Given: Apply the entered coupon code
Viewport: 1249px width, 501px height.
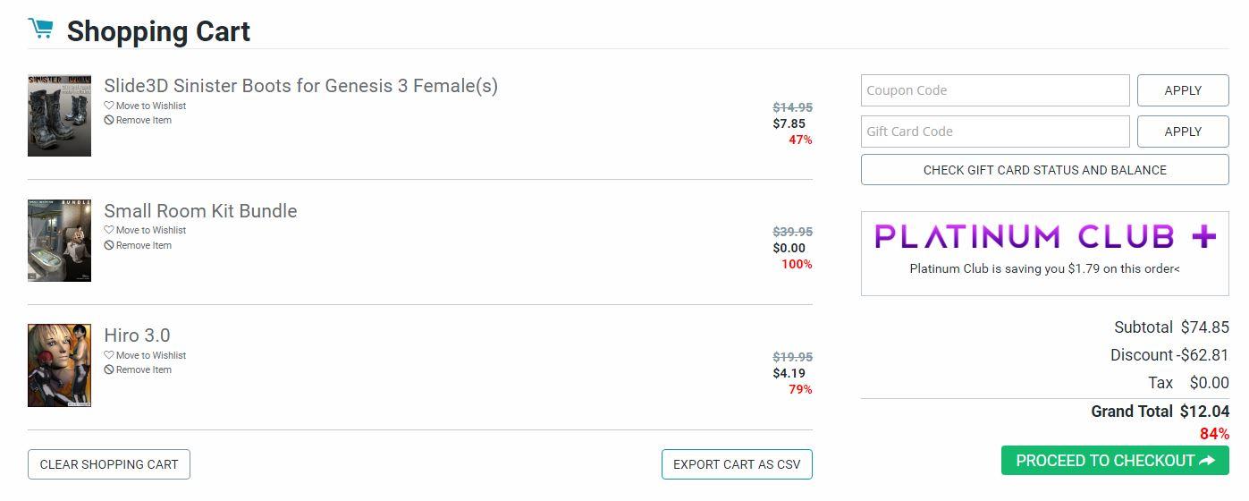Looking at the screenshot, I should [1182, 90].
